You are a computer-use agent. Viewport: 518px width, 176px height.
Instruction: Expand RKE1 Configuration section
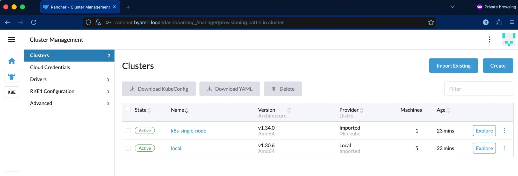pyautogui.click(x=108, y=91)
